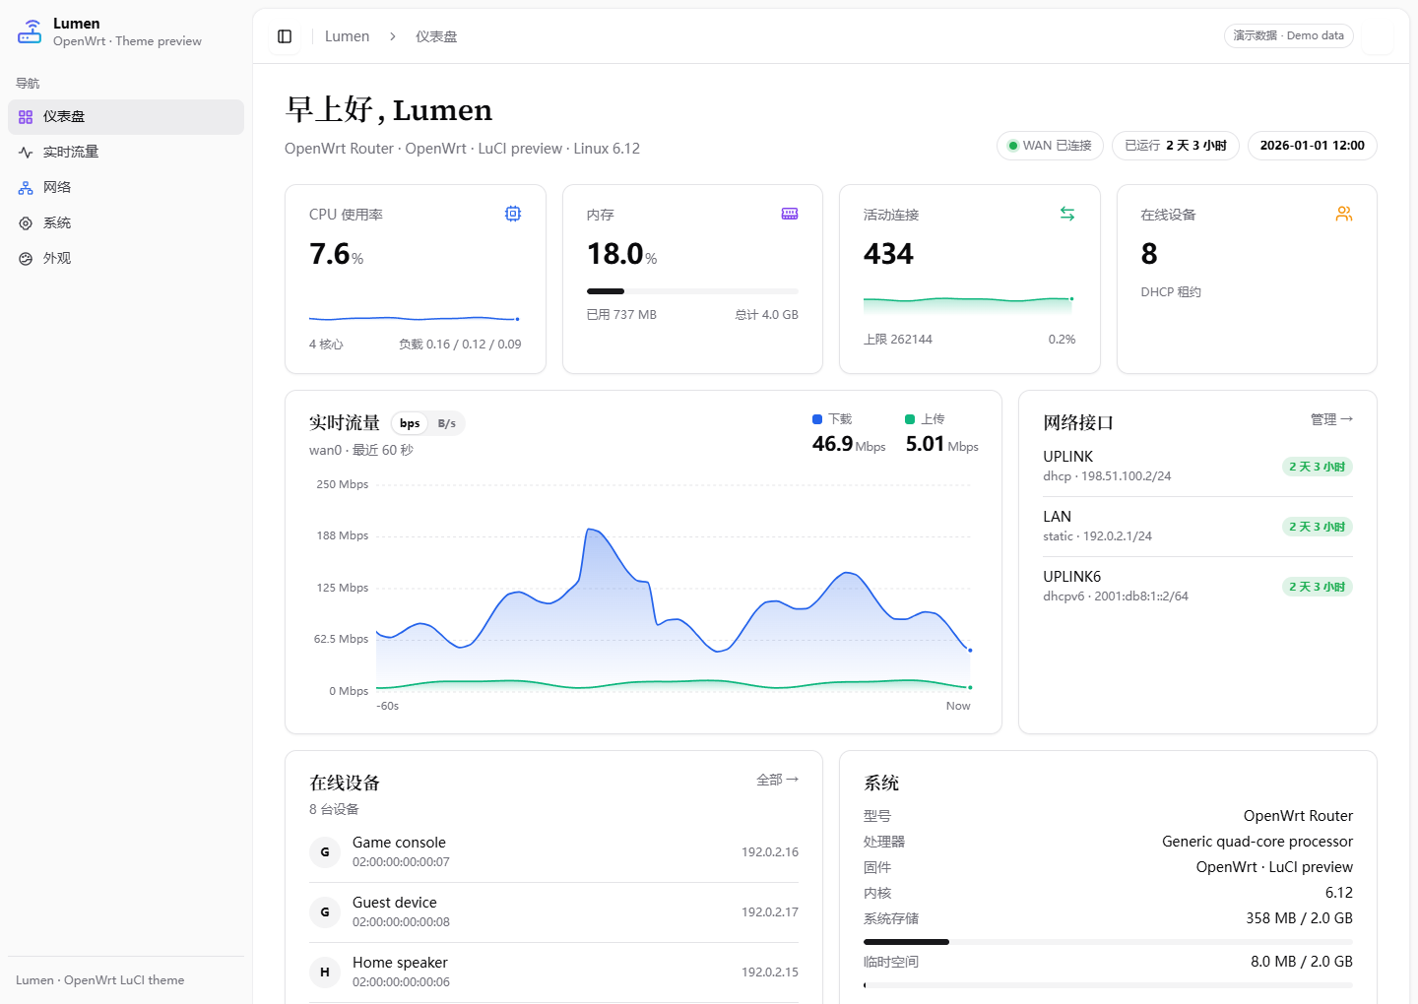1418x1004 pixels.
Task: Click the Lumen breadcrumb link
Action: [348, 36]
